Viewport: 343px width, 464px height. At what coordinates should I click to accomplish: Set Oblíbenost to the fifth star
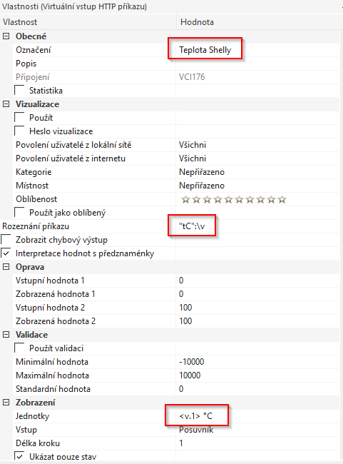[229, 200]
